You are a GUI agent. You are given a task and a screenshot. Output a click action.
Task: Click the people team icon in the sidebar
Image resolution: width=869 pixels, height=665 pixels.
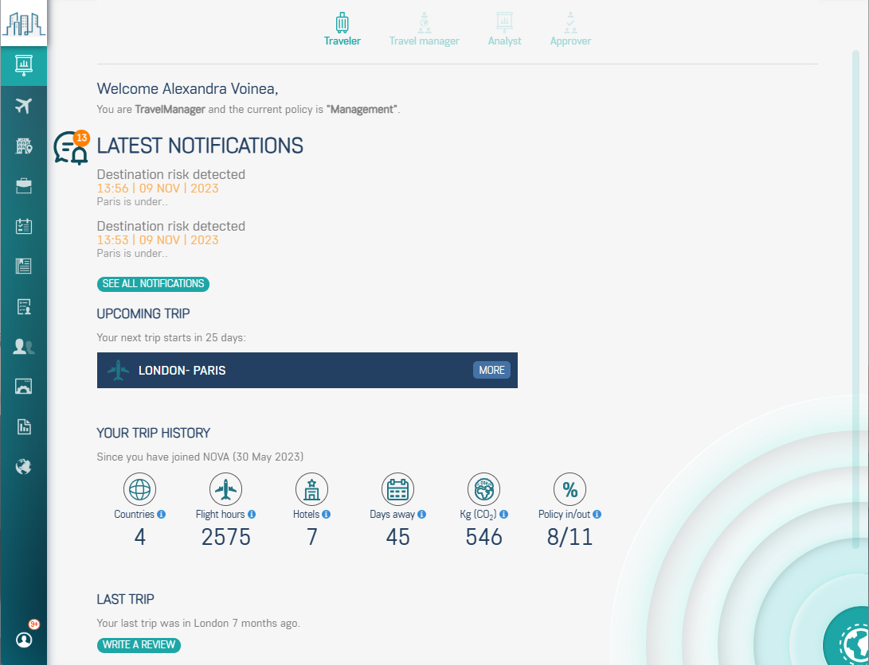point(24,346)
